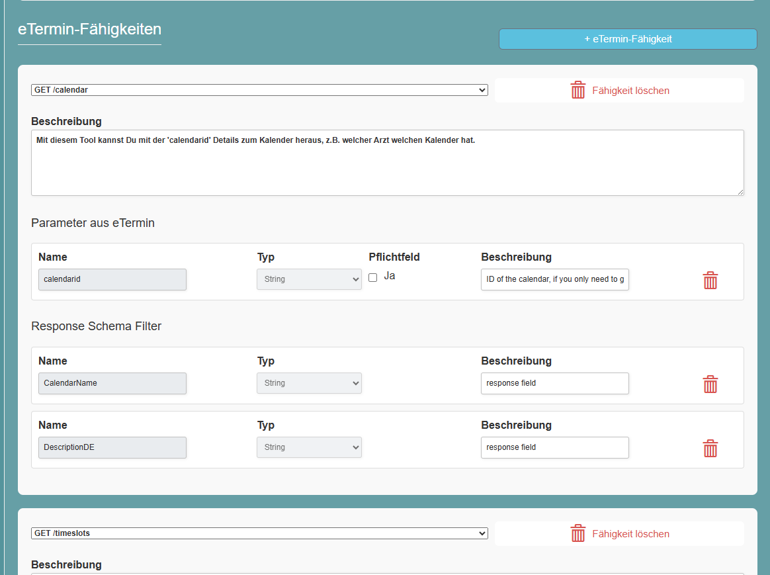The height and width of the screenshot is (575, 770).
Task: Enable the Ja checkbox under Pflichtfeld
Action: (x=372, y=277)
